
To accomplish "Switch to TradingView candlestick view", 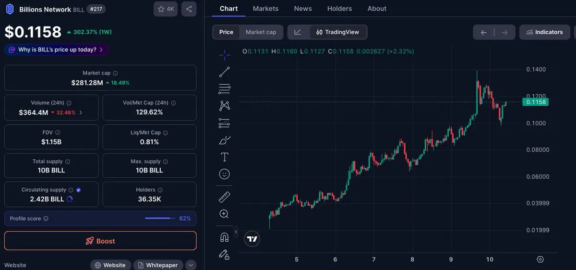I will [338, 32].
